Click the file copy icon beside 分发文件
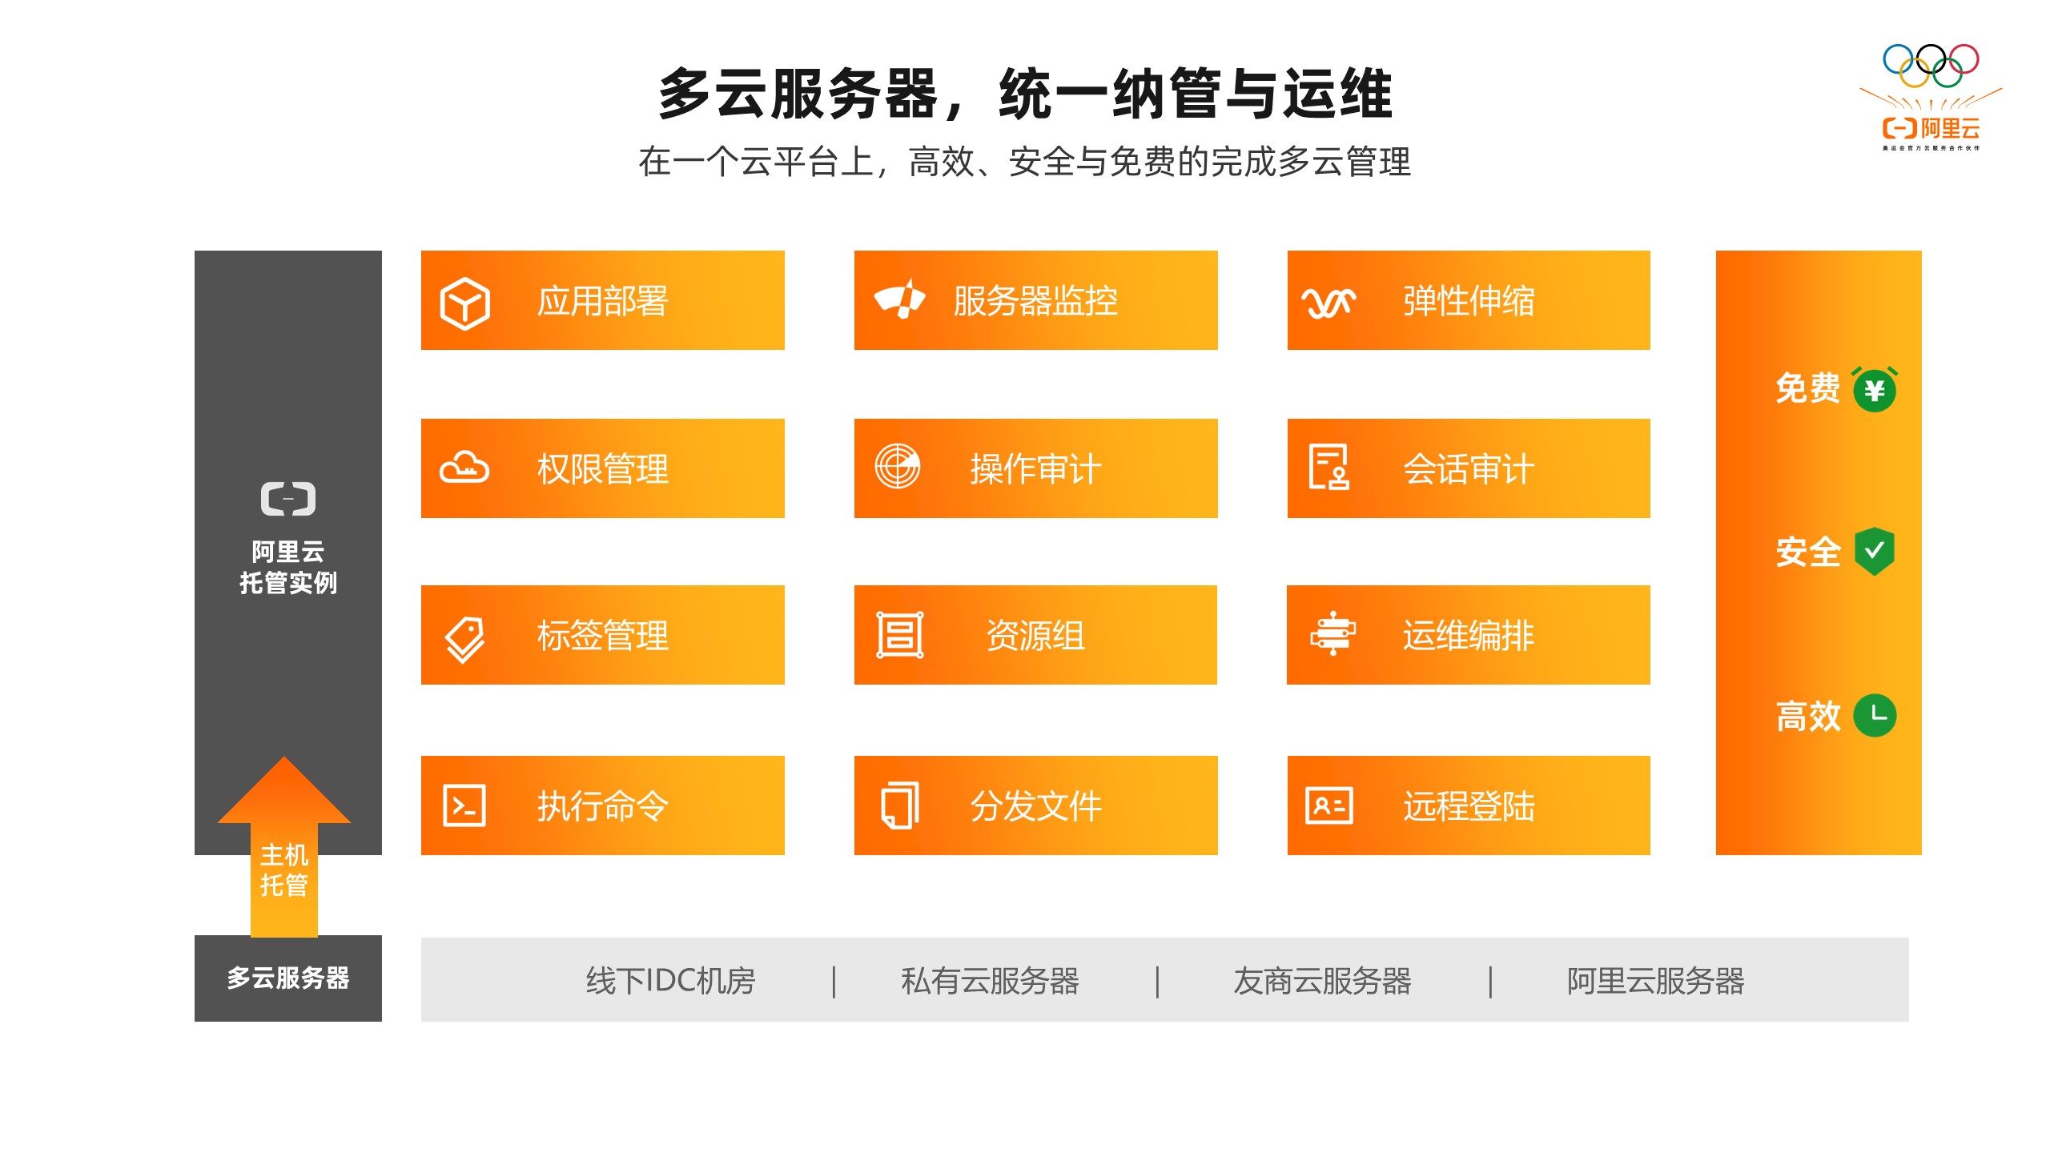 (899, 805)
